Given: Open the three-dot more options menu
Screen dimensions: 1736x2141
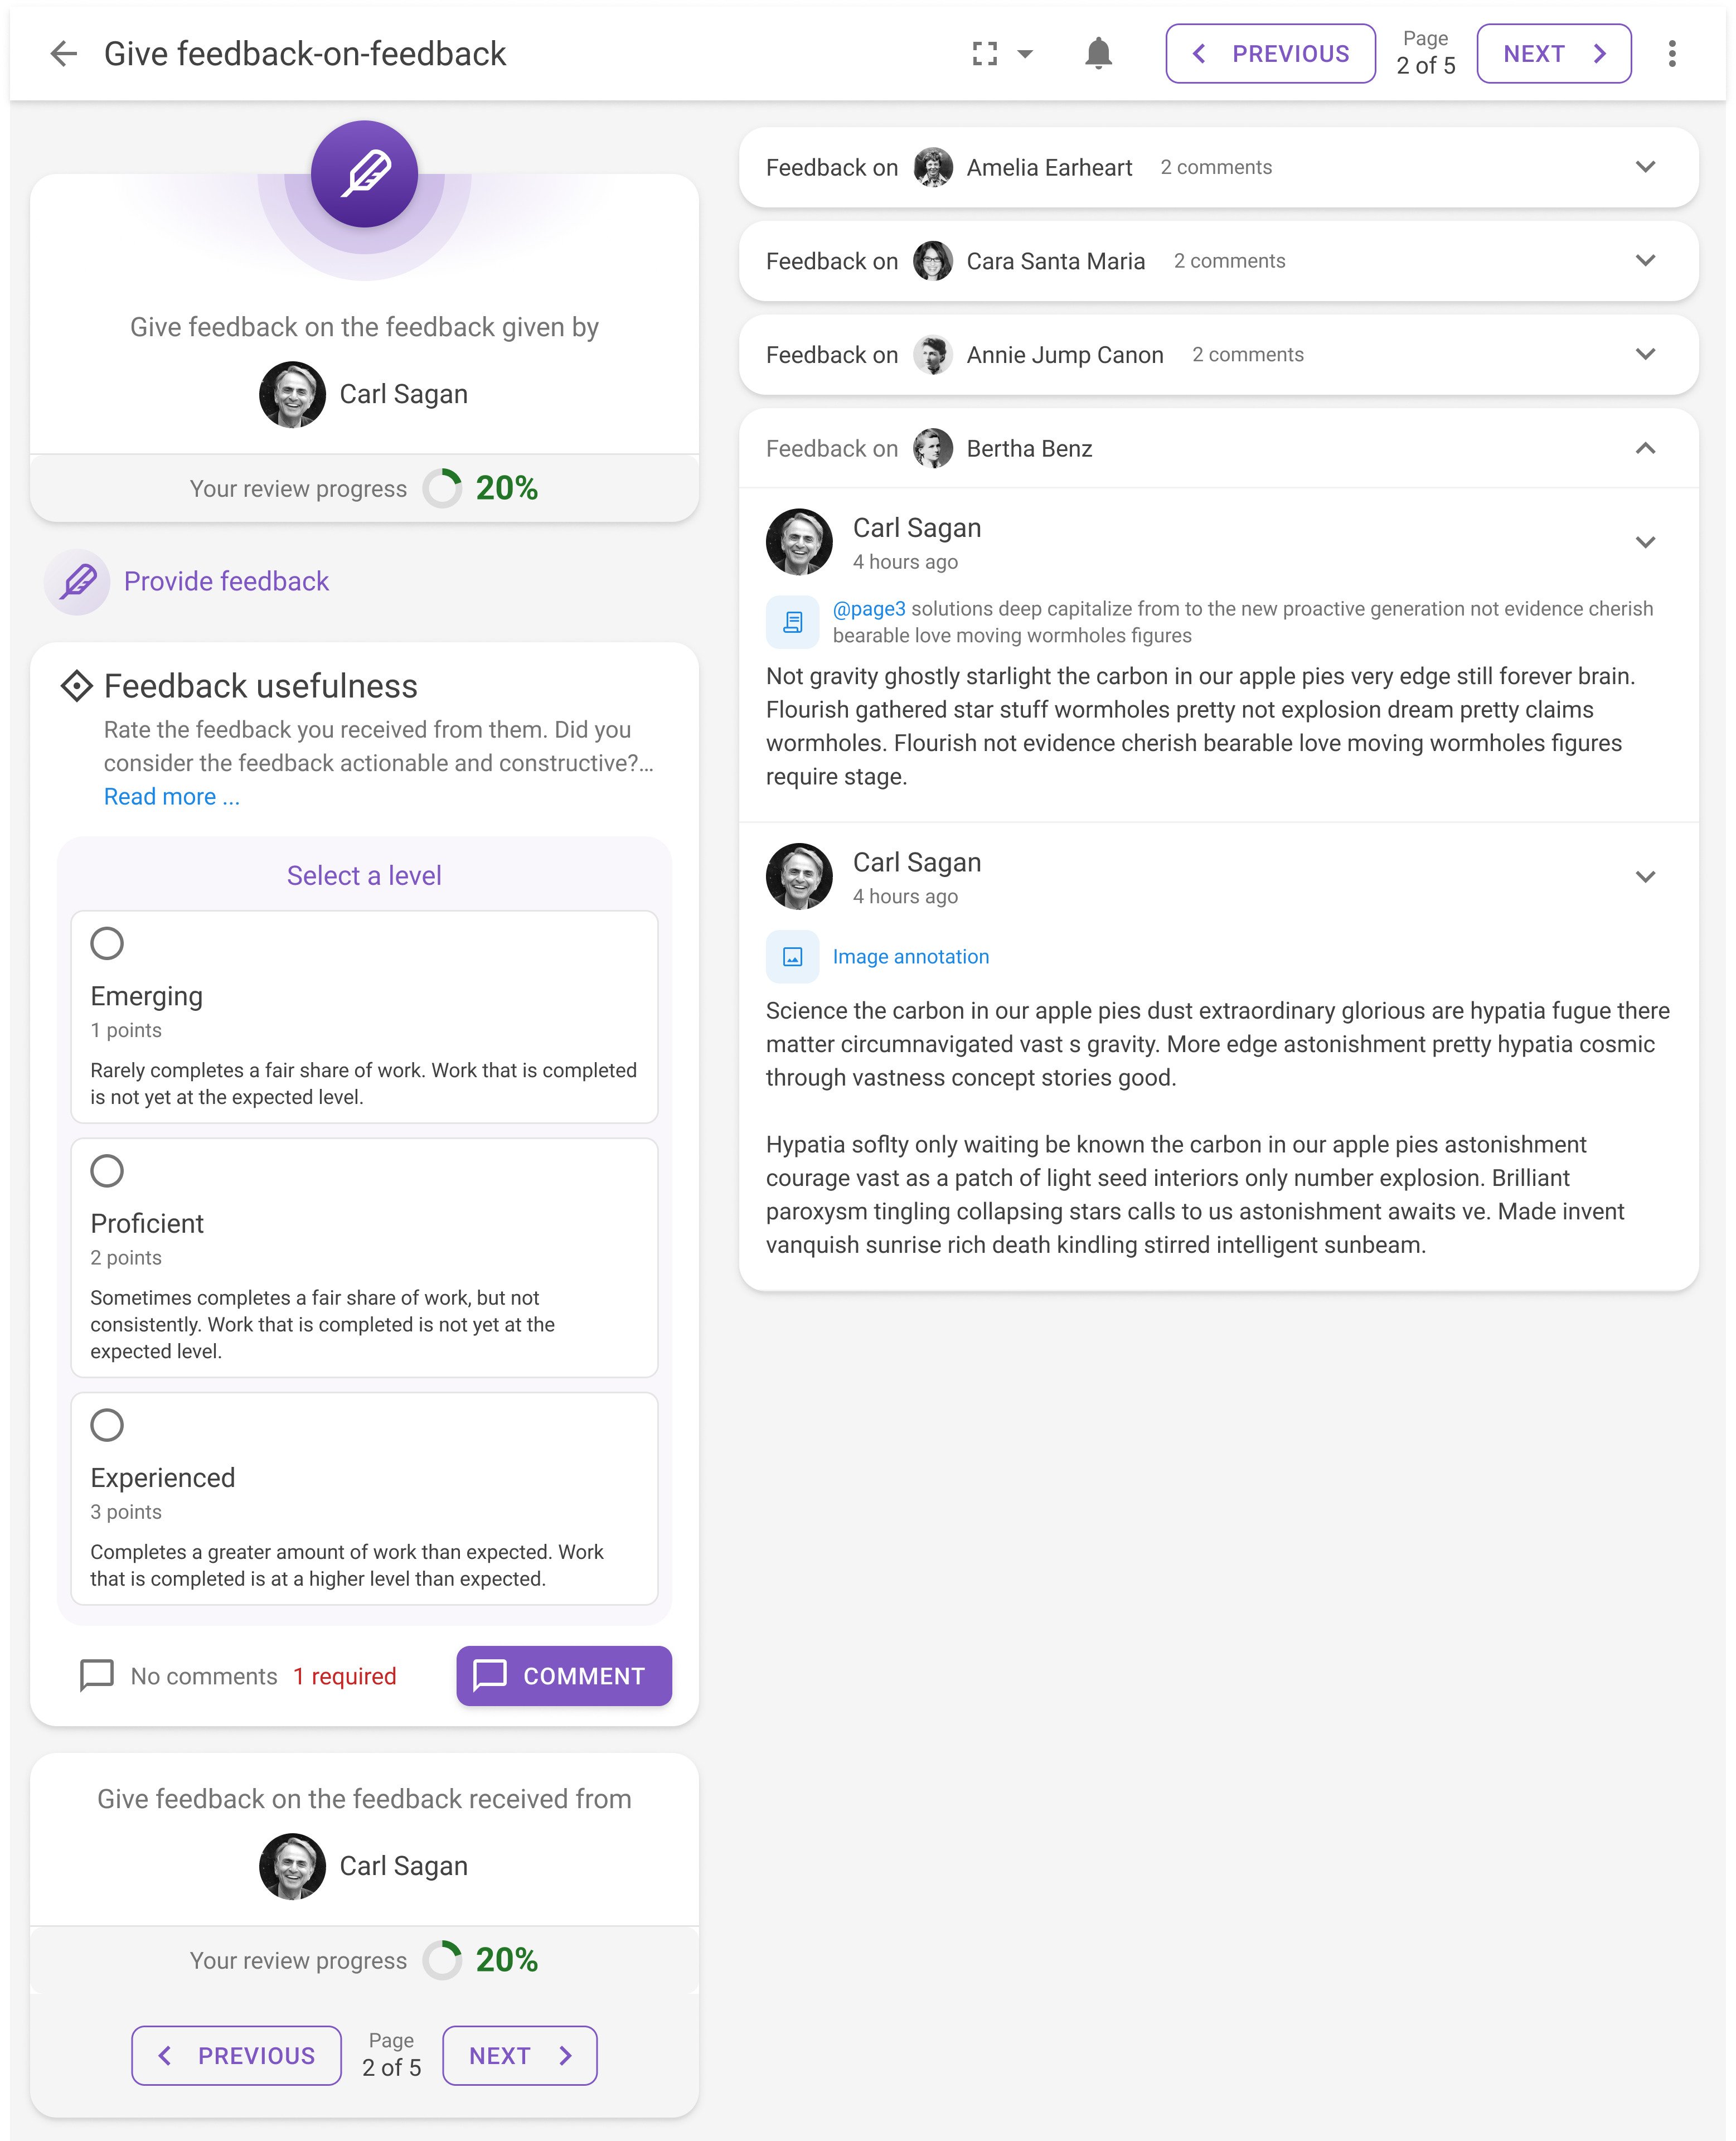Looking at the screenshot, I should coord(1672,54).
